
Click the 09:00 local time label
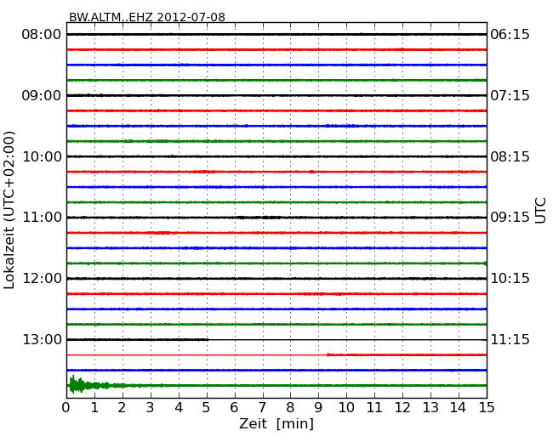[42, 95]
